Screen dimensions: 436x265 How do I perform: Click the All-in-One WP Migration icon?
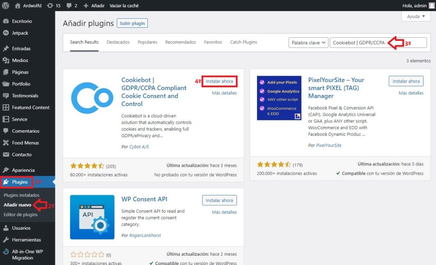(6, 252)
